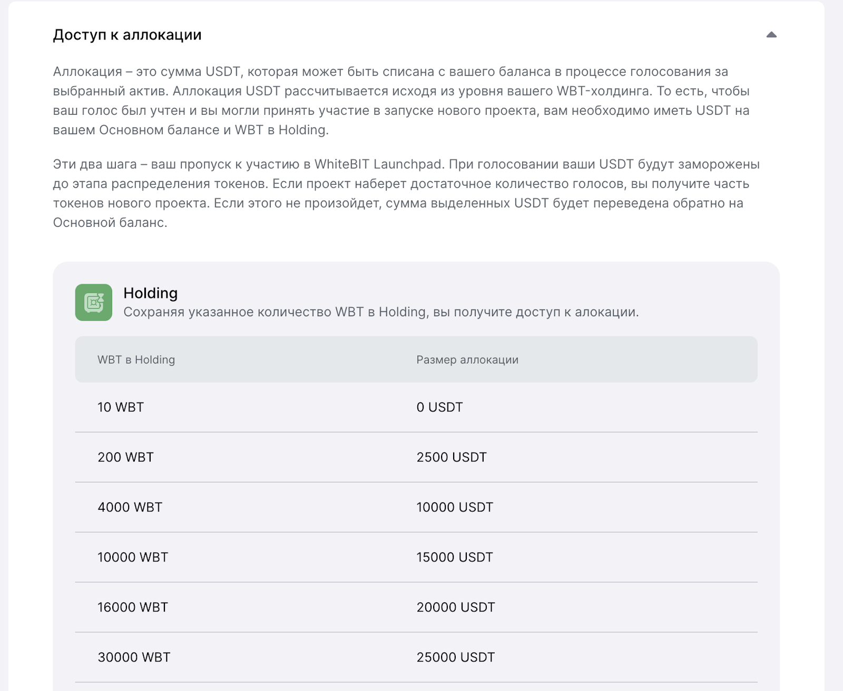Click the 10000 USDT allocation value

(x=455, y=507)
